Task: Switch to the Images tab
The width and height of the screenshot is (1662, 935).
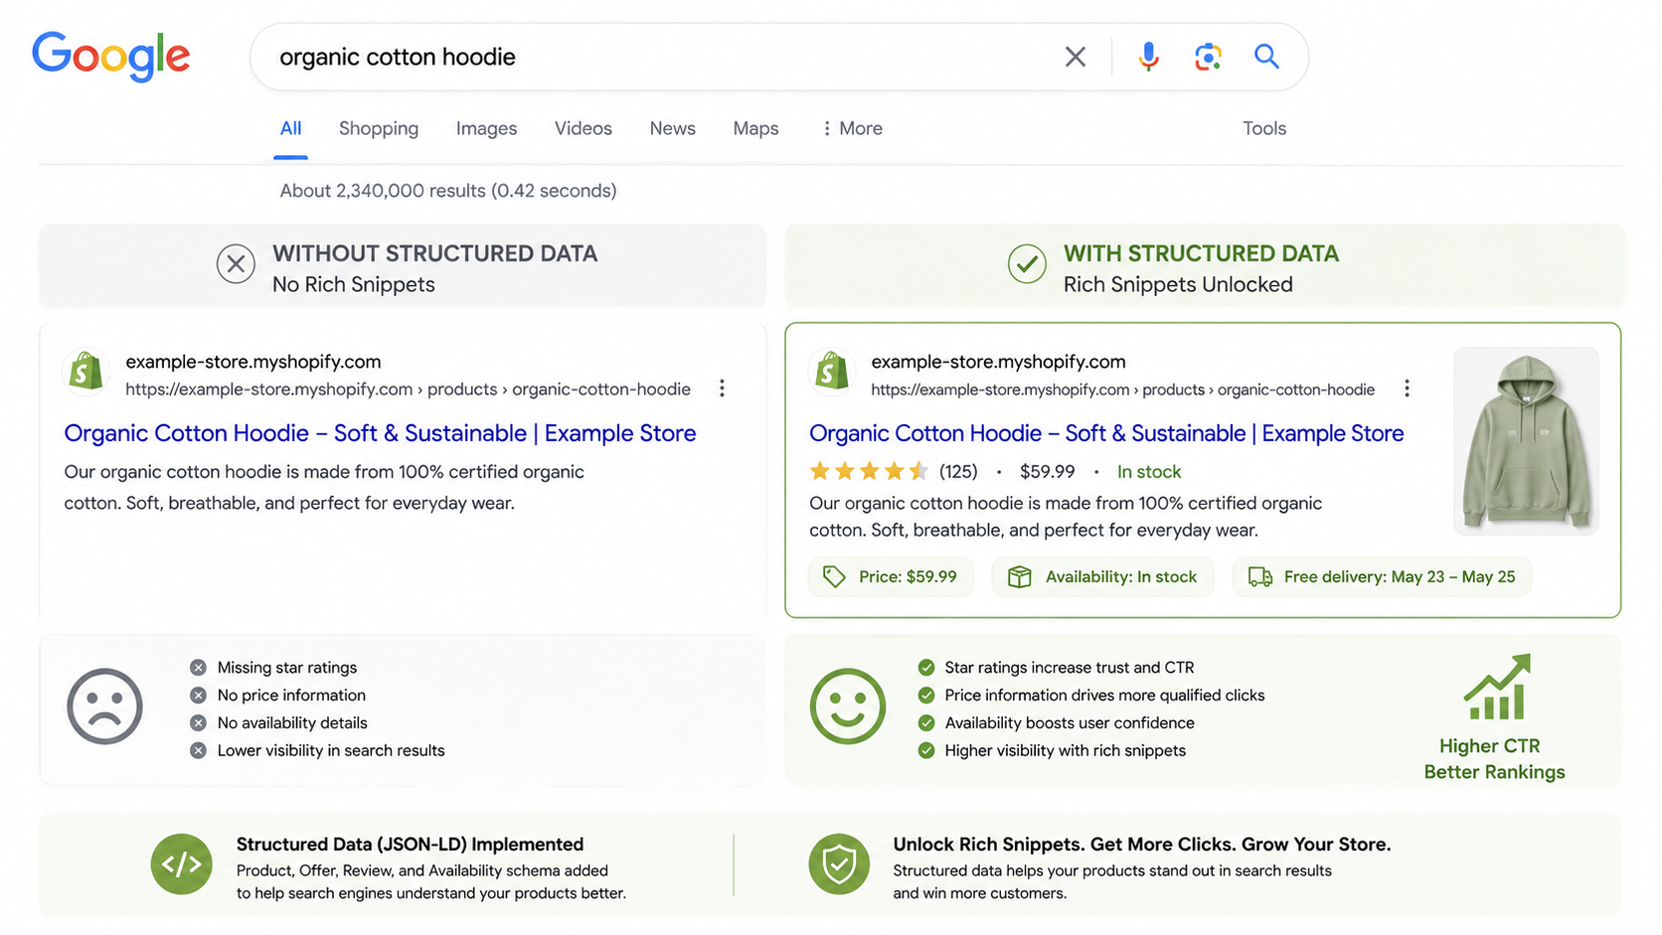Action: pos(486,128)
